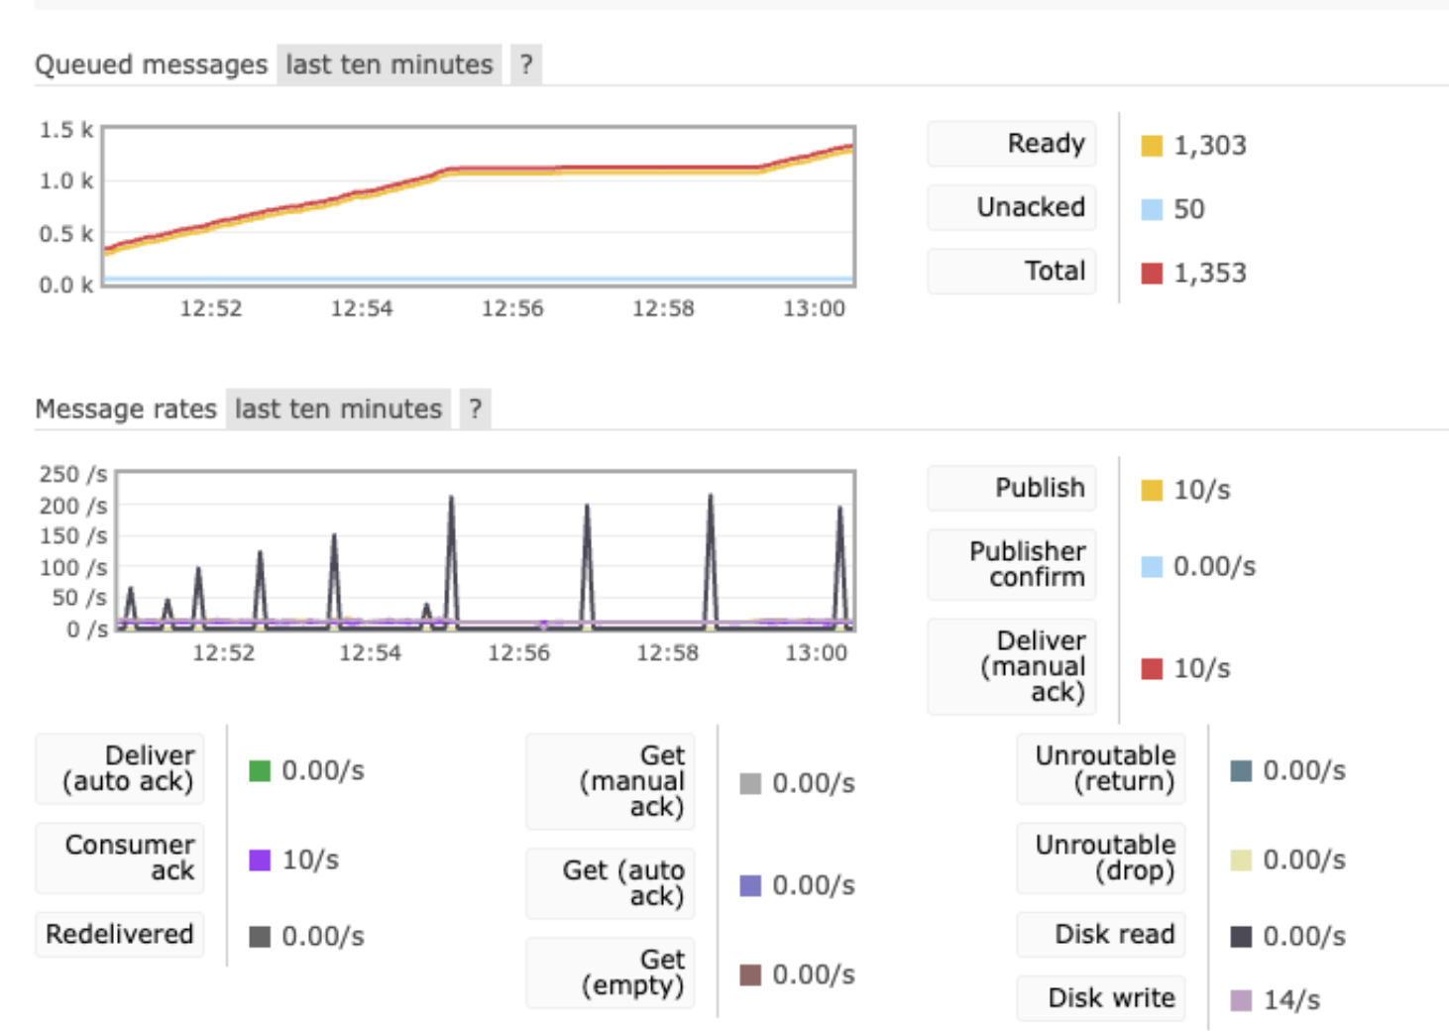Click the Redelivered legend label
1449x1035 pixels.
tap(120, 935)
